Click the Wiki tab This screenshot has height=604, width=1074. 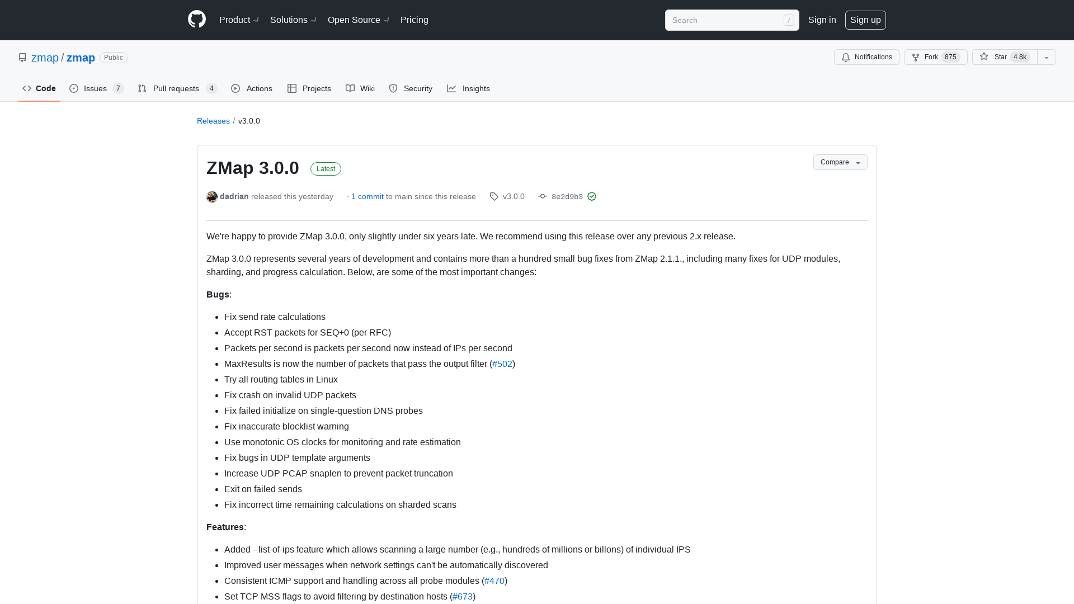point(361,88)
